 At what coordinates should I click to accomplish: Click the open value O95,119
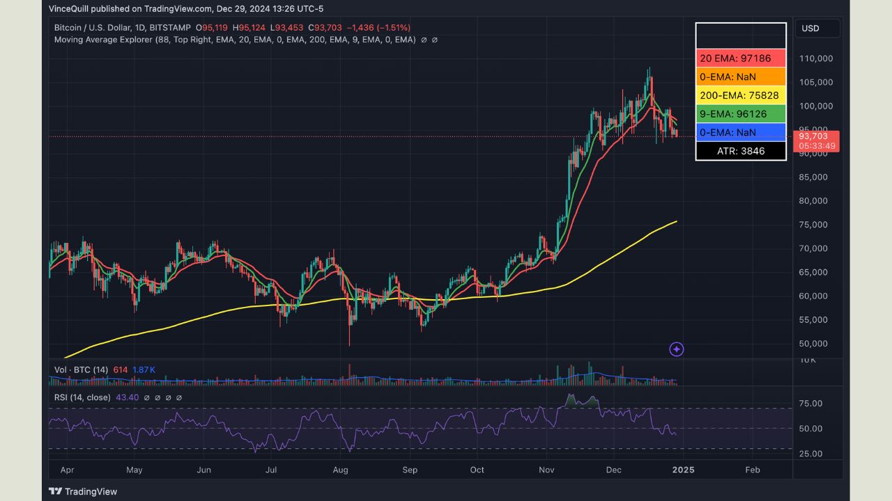212,28
